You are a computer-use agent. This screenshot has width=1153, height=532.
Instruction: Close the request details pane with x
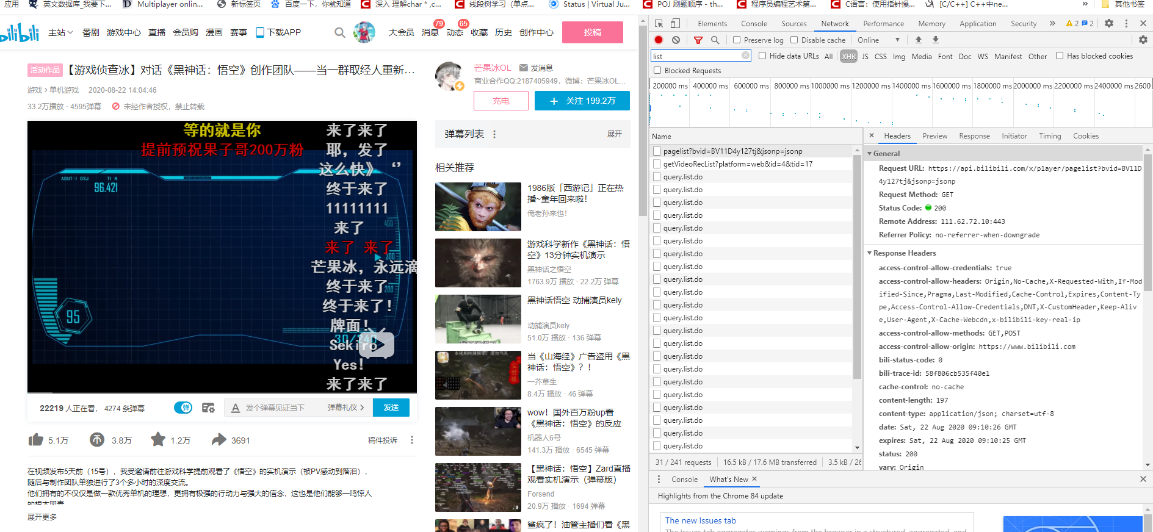(872, 135)
